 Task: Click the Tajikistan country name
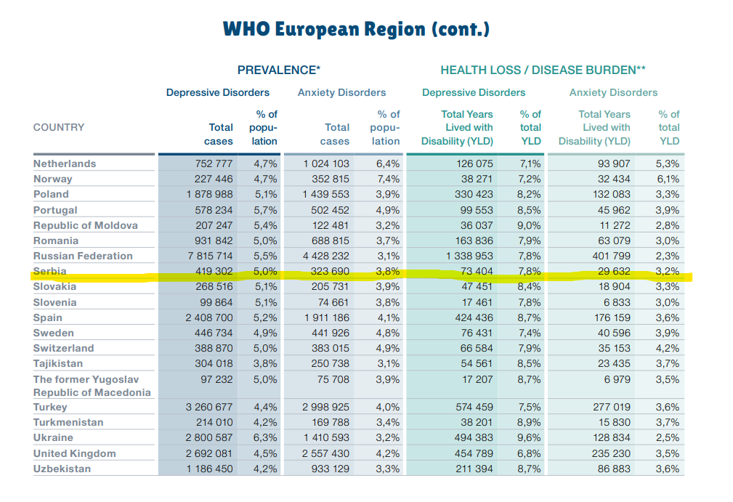(58, 364)
